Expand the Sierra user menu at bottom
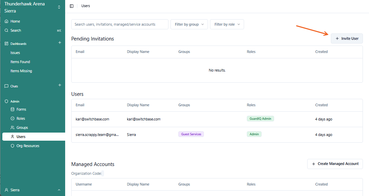369x196 pixels. tap(59, 190)
